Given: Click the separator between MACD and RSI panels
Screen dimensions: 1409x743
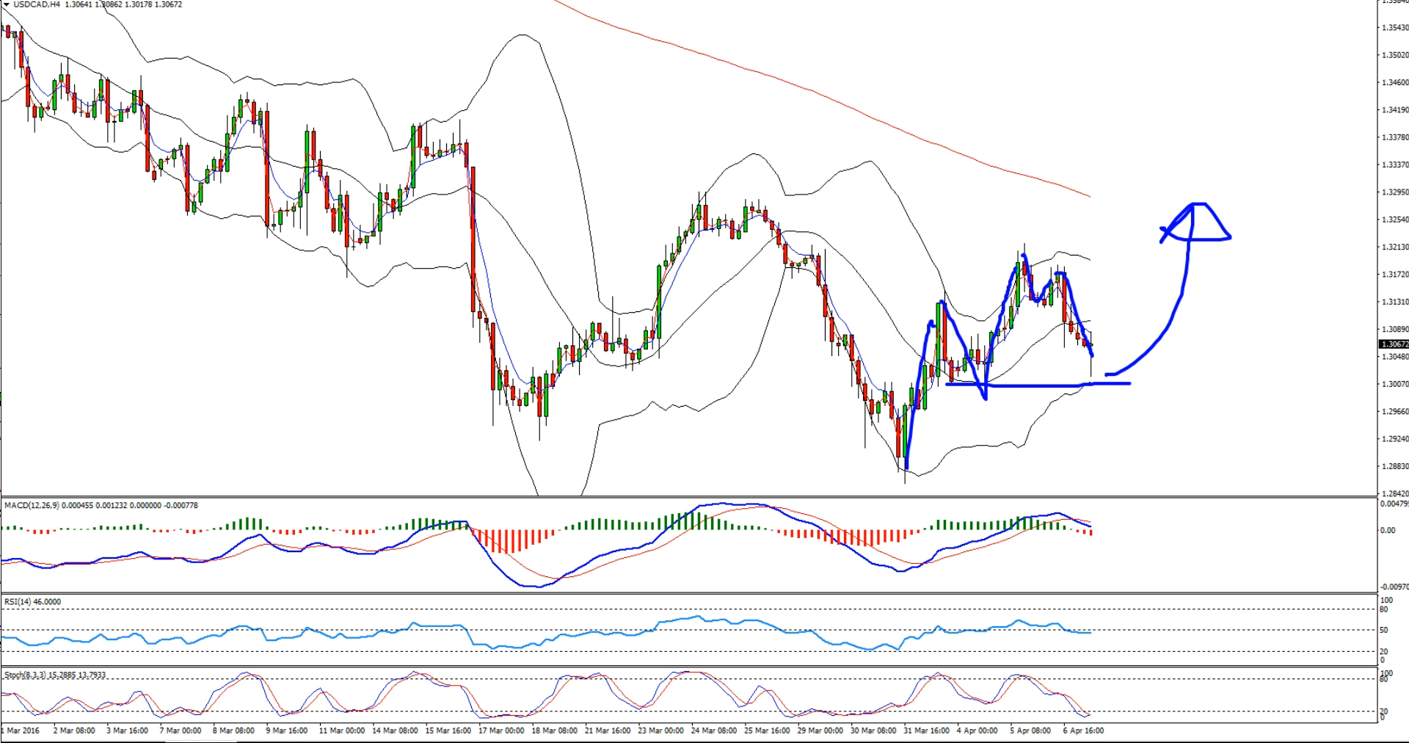Looking at the screenshot, I should tap(688, 593).
